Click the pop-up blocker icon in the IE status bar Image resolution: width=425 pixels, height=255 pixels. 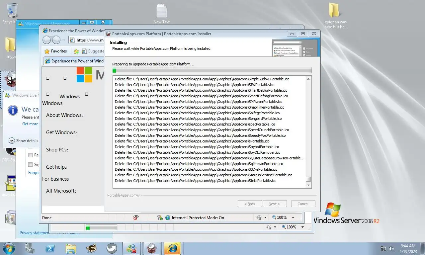(136, 217)
